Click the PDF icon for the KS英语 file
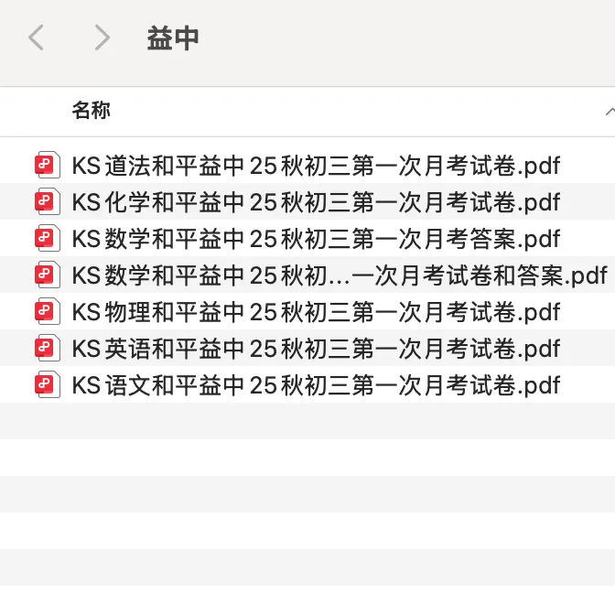Image resolution: width=615 pixels, height=593 pixels. 48,348
